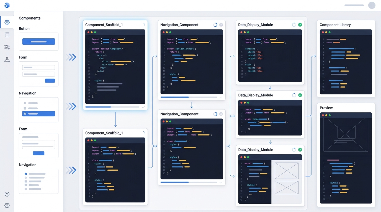The width and height of the screenshot is (381, 212).
Task: Click the code editor in Component Library card
Action: (346, 62)
